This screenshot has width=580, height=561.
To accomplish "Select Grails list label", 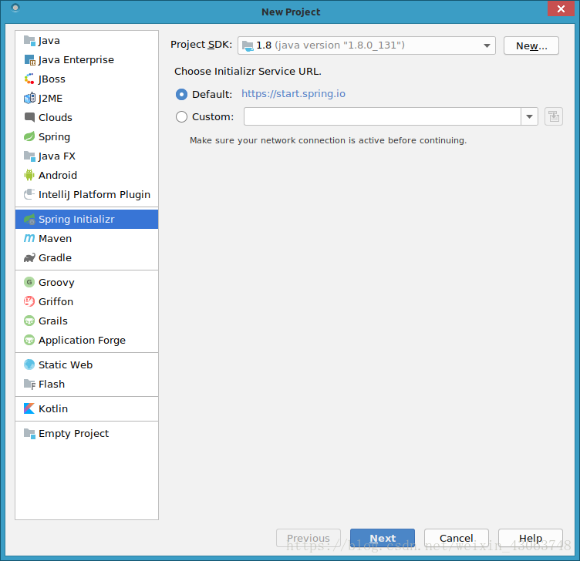I will coord(53,321).
